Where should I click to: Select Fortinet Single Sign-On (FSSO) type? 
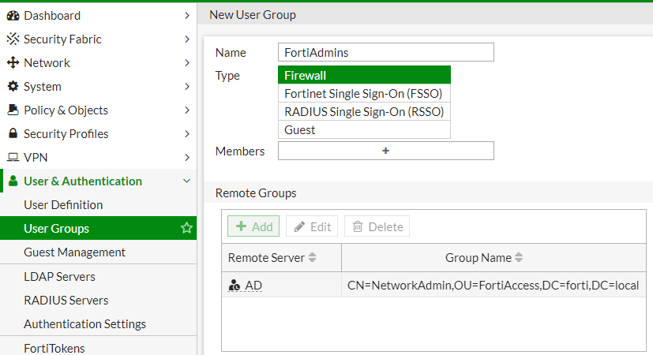tap(364, 93)
